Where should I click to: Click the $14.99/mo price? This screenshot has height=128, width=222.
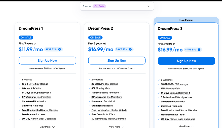101,49
